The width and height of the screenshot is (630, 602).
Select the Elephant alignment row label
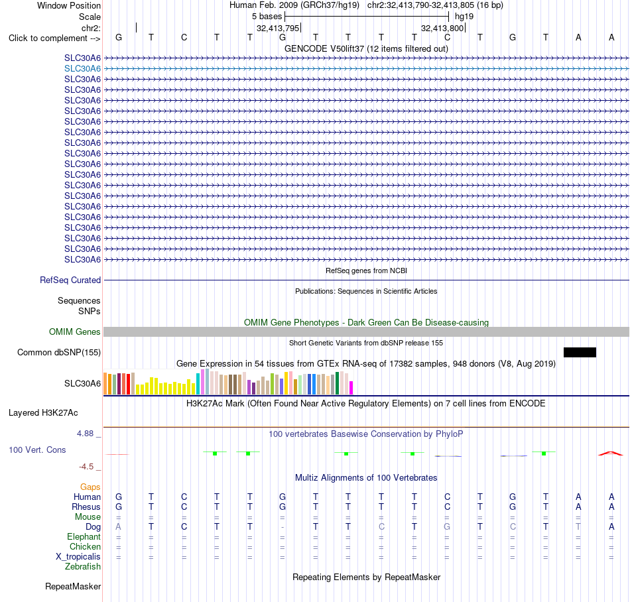tap(84, 536)
